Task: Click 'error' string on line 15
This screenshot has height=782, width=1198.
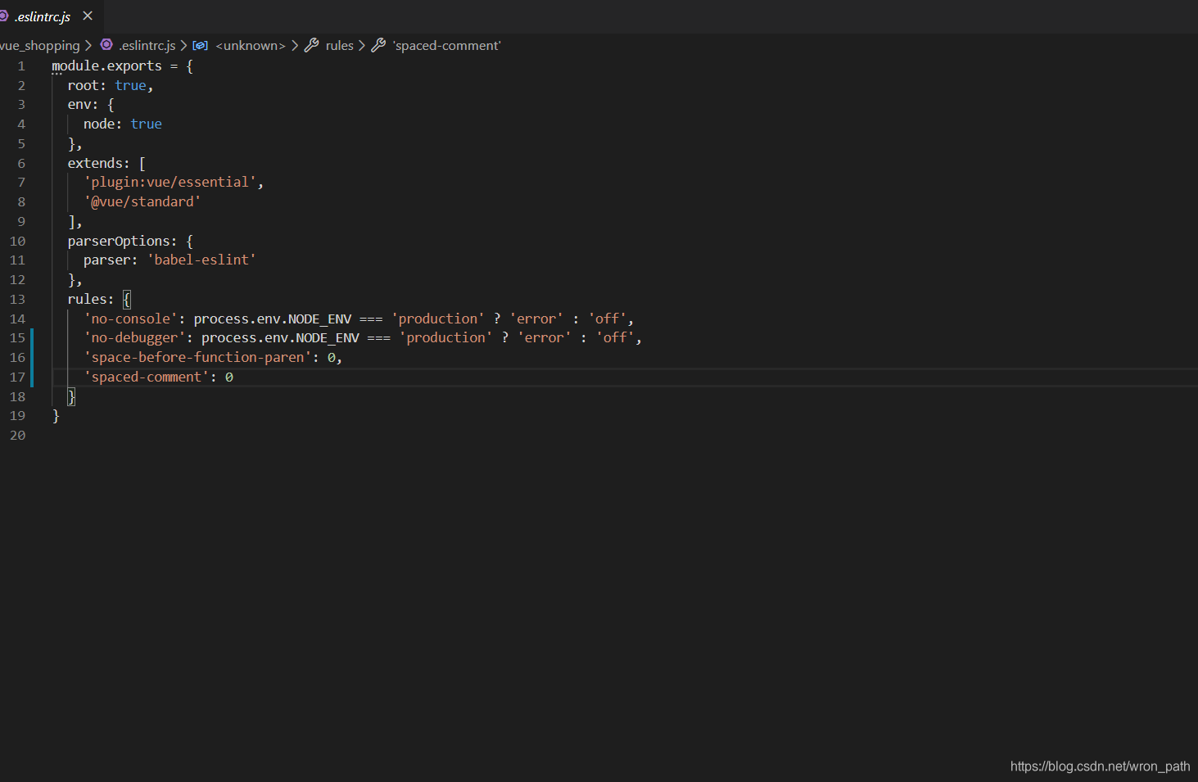Action: pos(544,337)
